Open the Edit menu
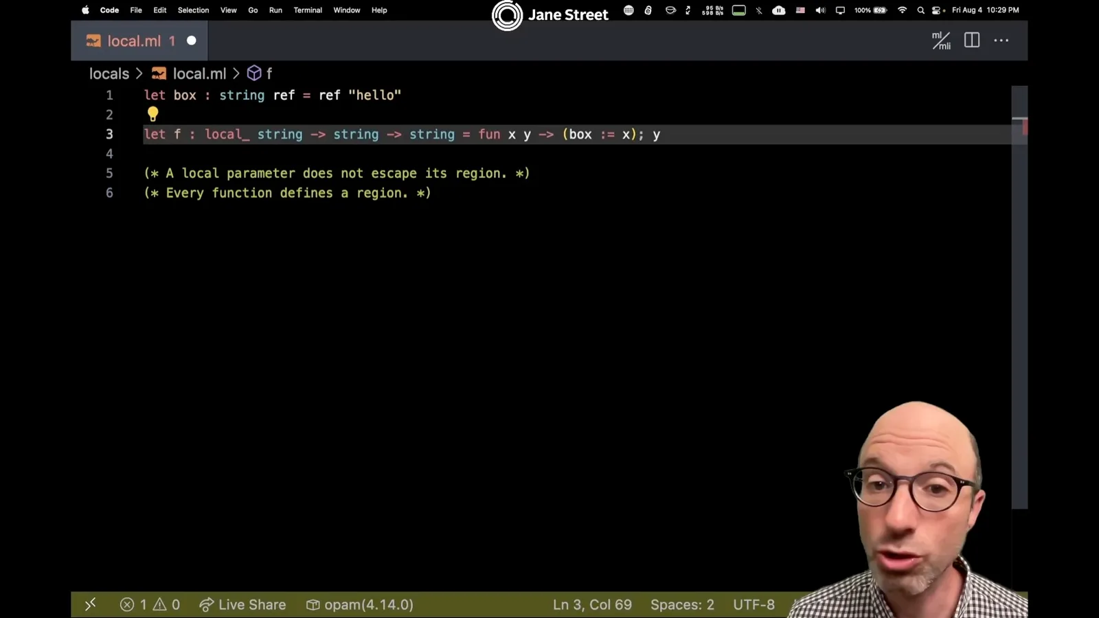 tap(160, 10)
